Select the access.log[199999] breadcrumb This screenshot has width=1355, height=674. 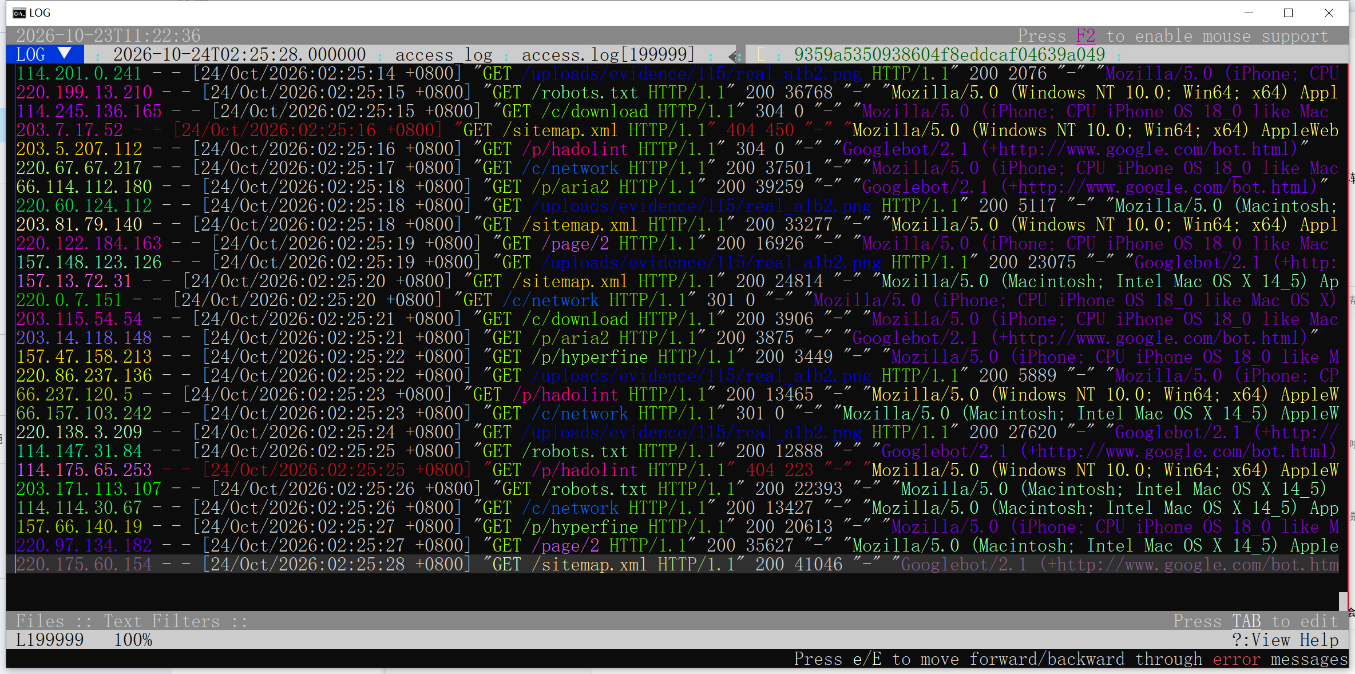[608, 54]
